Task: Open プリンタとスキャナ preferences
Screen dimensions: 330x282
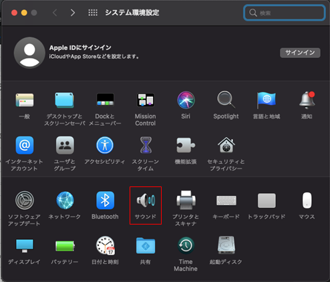Action: tap(186, 200)
